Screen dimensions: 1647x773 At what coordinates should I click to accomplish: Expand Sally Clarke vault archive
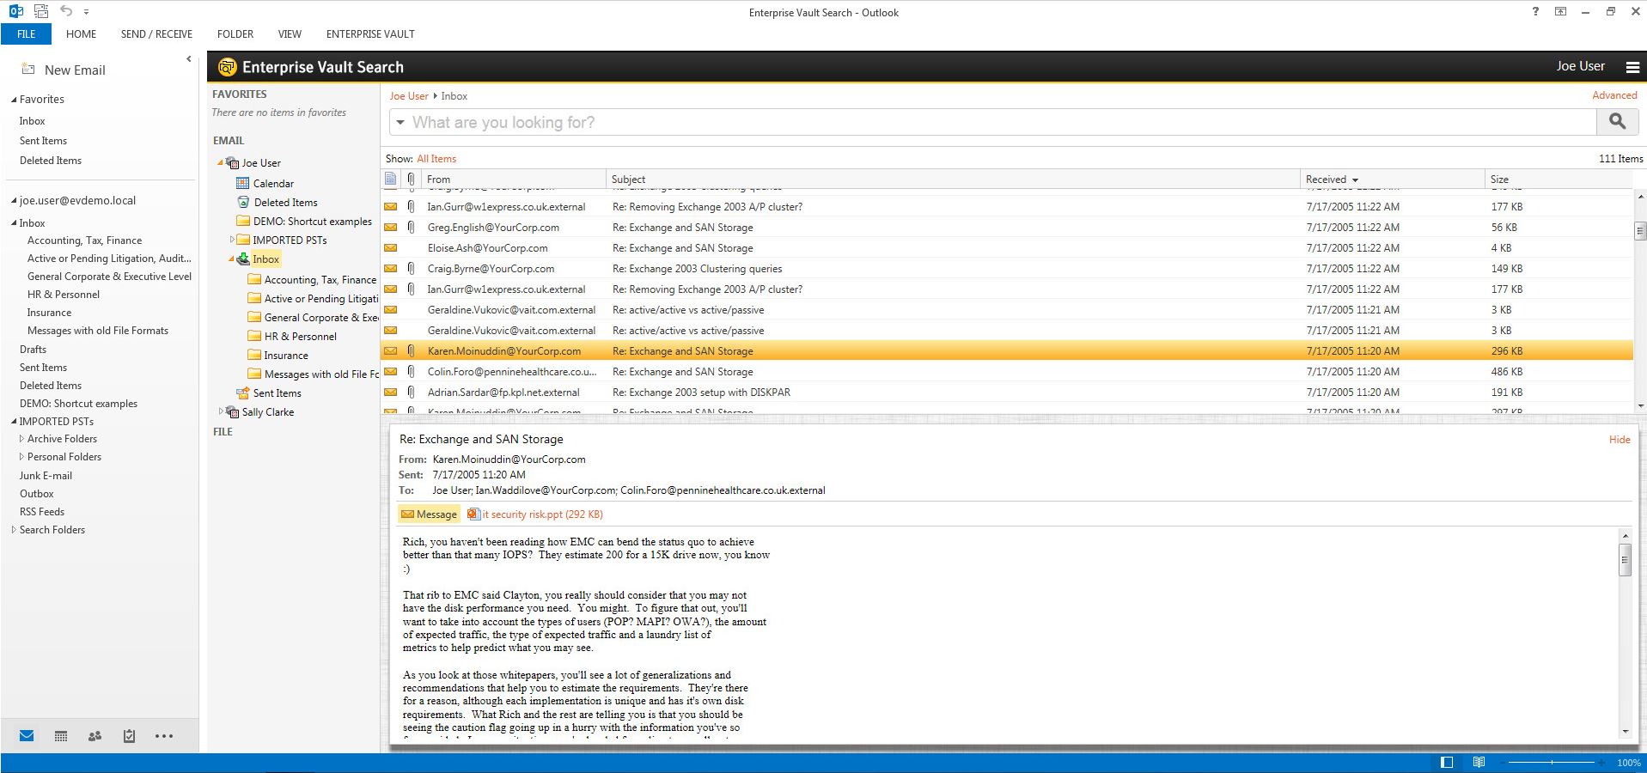(221, 411)
